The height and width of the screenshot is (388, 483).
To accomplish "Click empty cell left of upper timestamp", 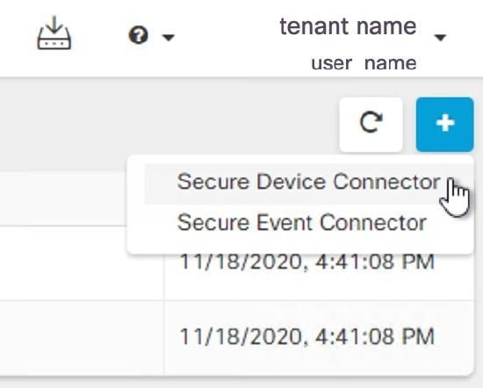I will point(82,263).
